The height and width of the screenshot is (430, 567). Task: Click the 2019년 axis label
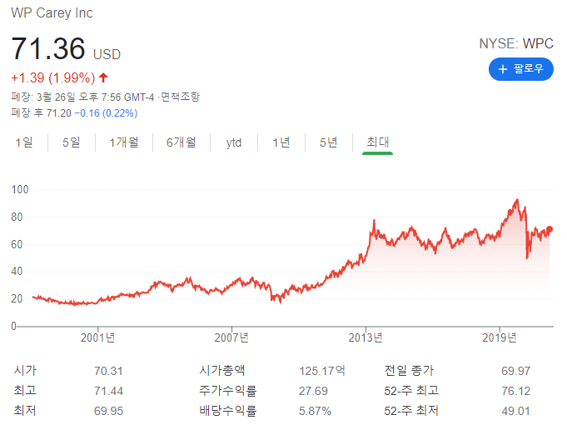tap(500, 337)
